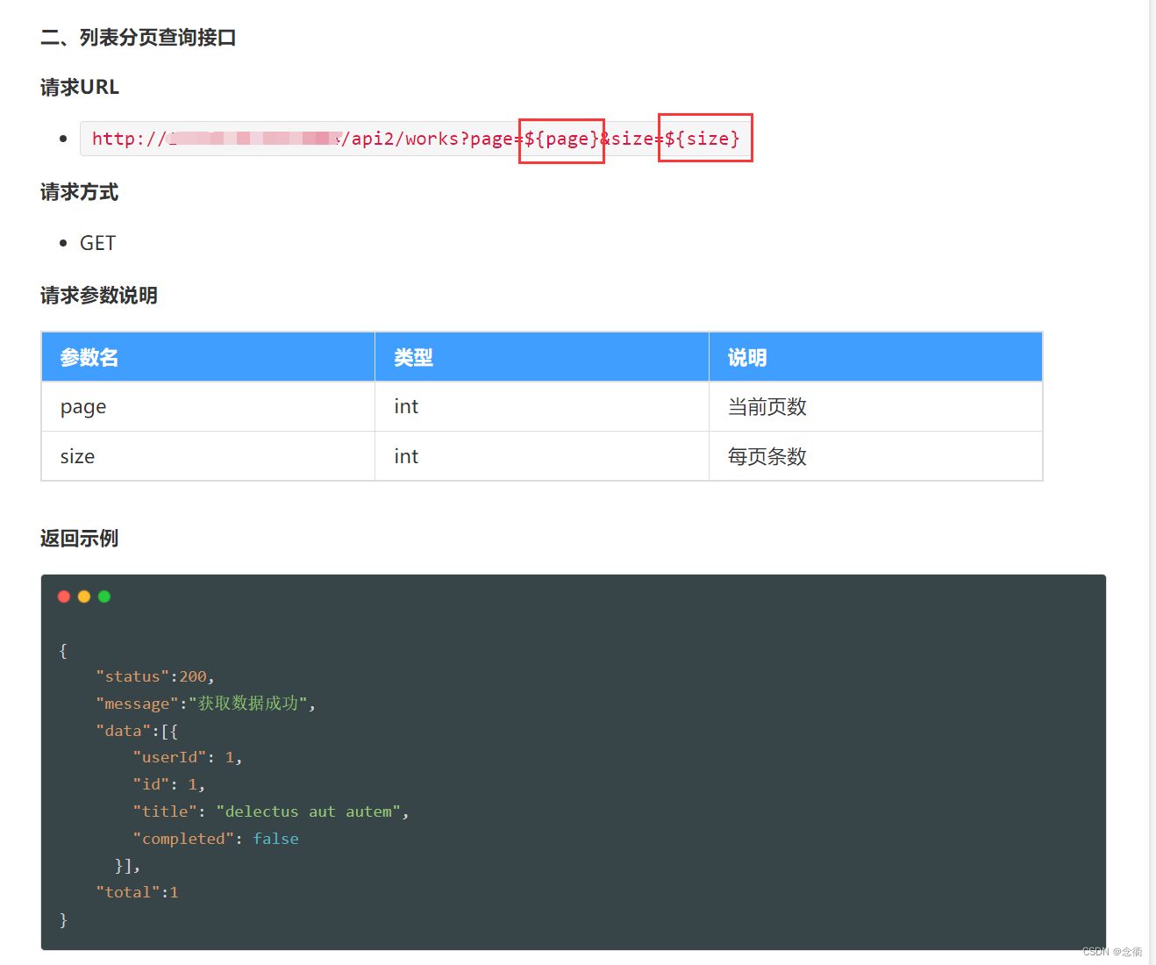Image resolution: width=1156 pixels, height=965 pixels.
Task: Click the green dot on the code window
Action: click(103, 597)
